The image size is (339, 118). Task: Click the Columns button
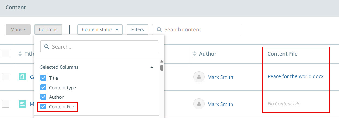[x=48, y=29]
